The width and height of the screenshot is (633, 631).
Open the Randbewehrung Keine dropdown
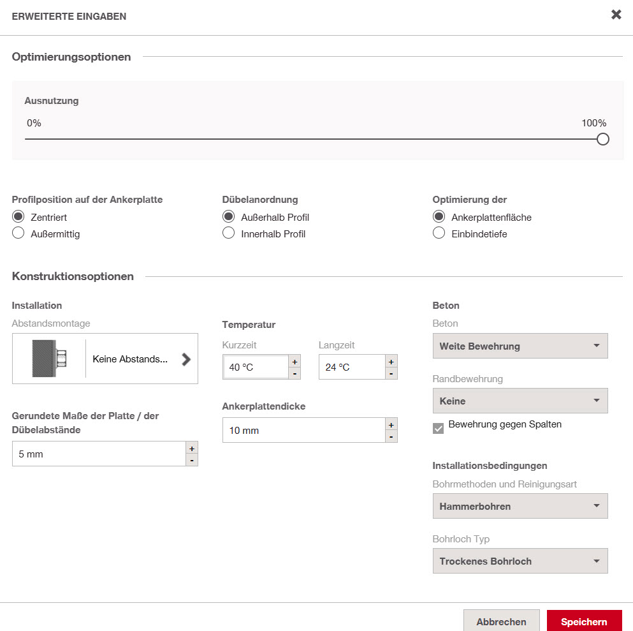click(x=520, y=401)
